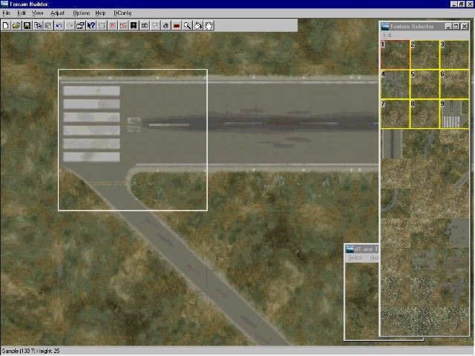Select texture tile 9 with crosswalk

[x=454, y=113]
